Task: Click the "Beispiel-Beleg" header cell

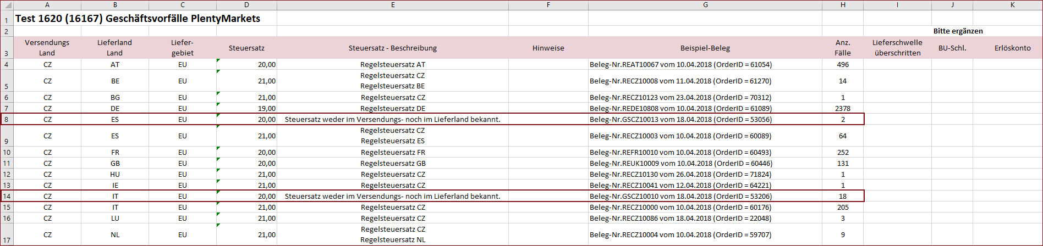Action: pos(705,48)
